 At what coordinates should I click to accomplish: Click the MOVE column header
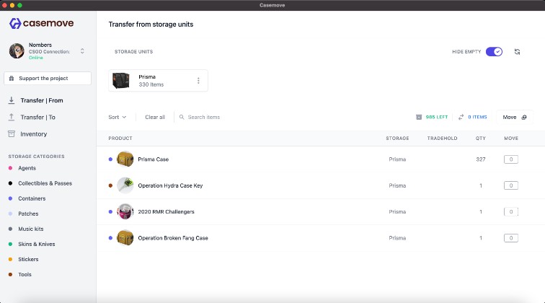click(511, 138)
